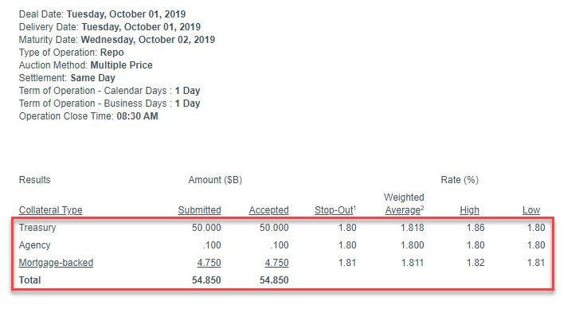Click the Accepted column header link
Viewport: 587px width, 309px height.
[268, 210]
